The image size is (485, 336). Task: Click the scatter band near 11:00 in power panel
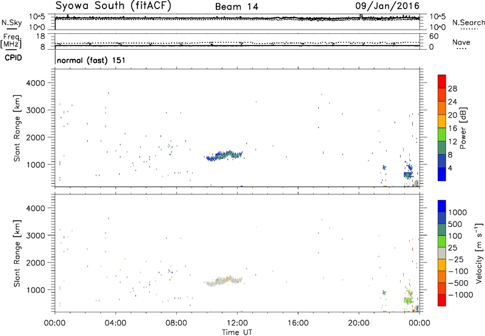pyautogui.click(x=225, y=155)
